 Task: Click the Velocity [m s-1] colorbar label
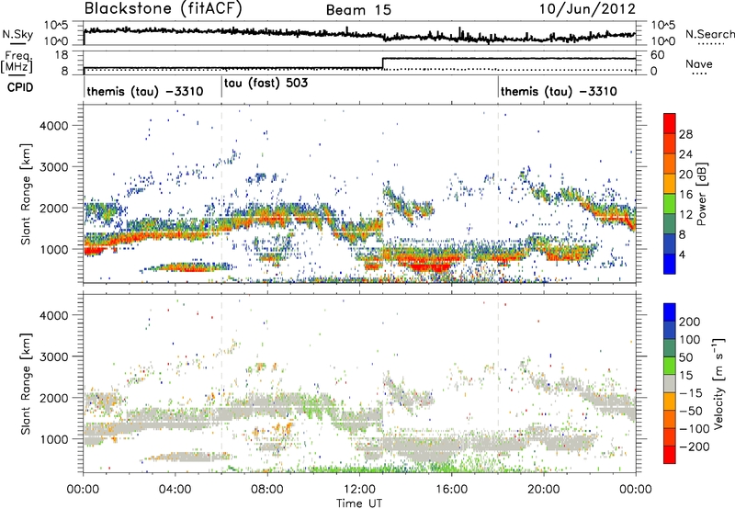tap(718, 383)
